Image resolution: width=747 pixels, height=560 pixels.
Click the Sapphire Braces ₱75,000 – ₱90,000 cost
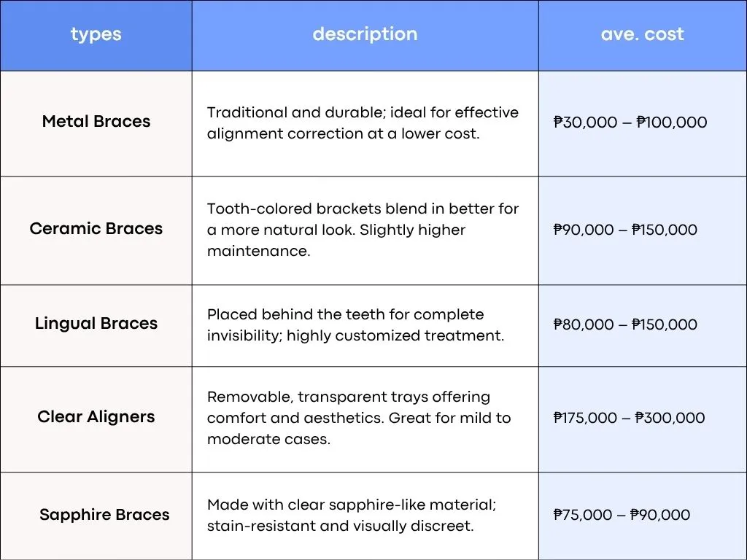pos(622,515)
